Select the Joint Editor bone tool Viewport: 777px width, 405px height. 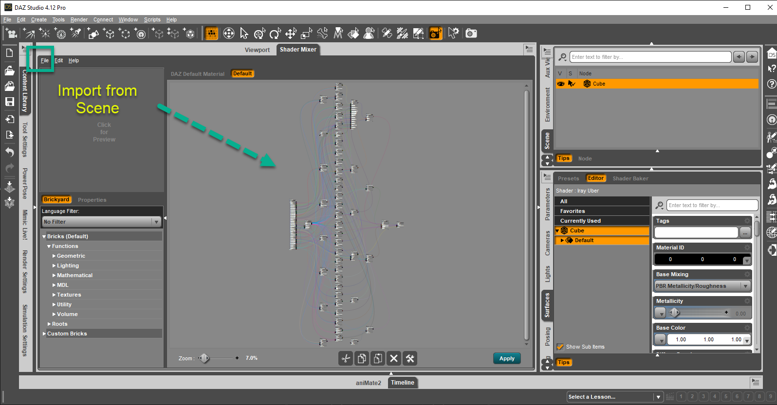pos(322,33)
